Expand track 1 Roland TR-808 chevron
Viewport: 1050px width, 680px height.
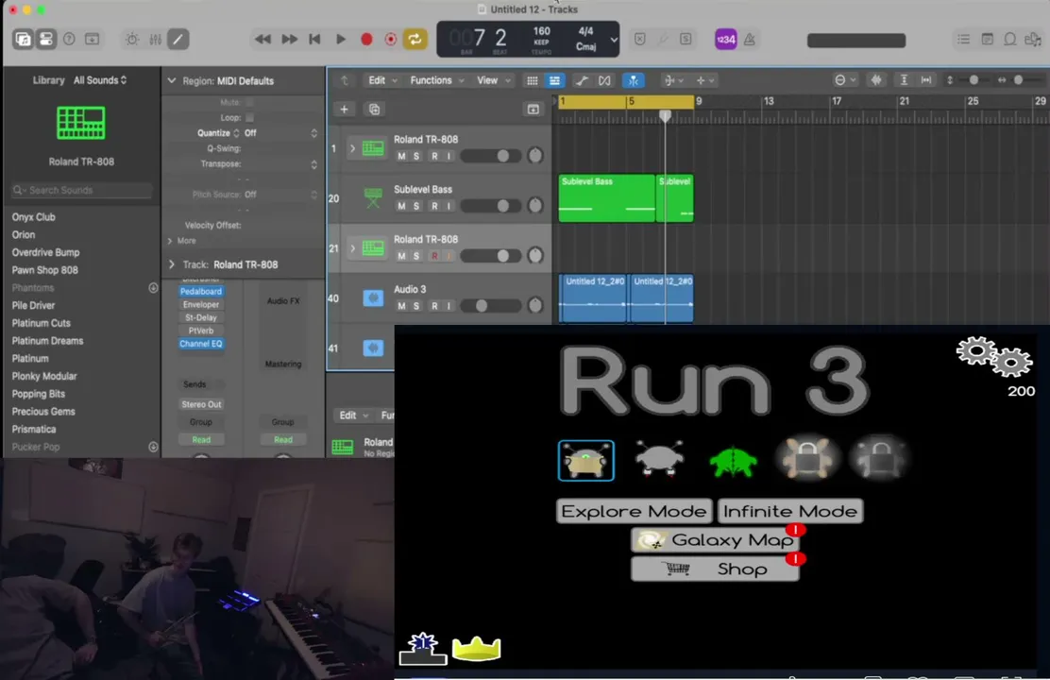point(352,148)
